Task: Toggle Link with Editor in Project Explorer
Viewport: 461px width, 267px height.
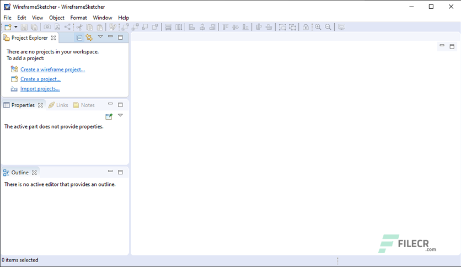Action: [x=89, y=38]
